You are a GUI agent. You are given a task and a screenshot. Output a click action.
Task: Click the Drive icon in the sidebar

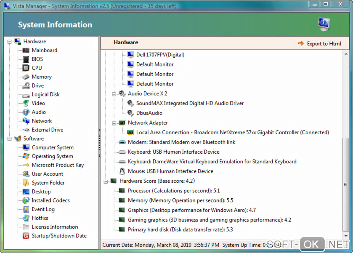click(26, 85)
